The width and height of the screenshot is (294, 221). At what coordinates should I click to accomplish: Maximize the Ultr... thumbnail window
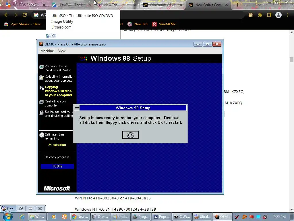(x=30, y=208)
